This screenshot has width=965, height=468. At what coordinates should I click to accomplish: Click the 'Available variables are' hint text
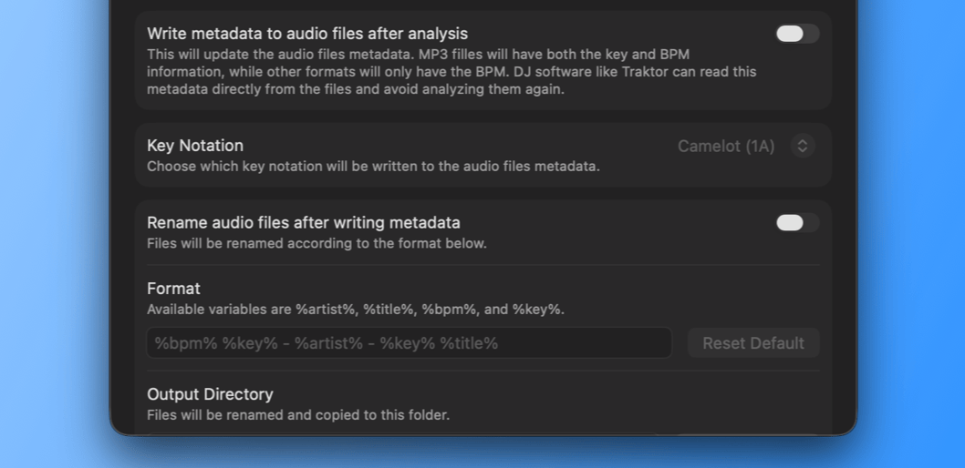coord(355,310)
